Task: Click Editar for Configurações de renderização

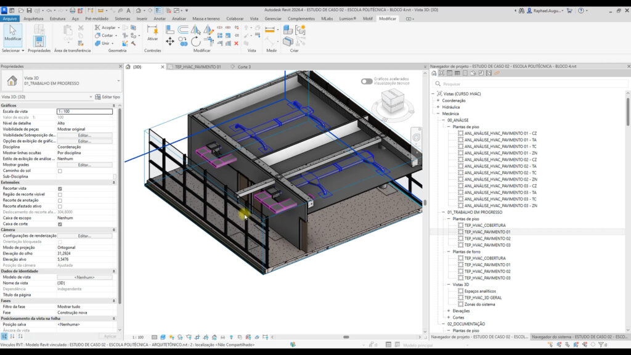Action: (x=84, y=236)
